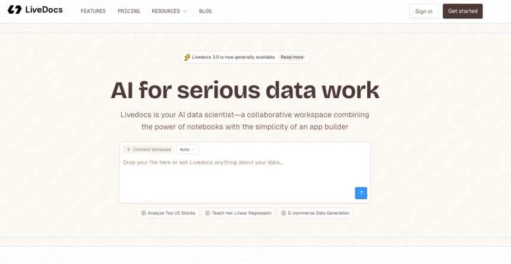Visit the Blog from the navigation

[x=205, y=11]
